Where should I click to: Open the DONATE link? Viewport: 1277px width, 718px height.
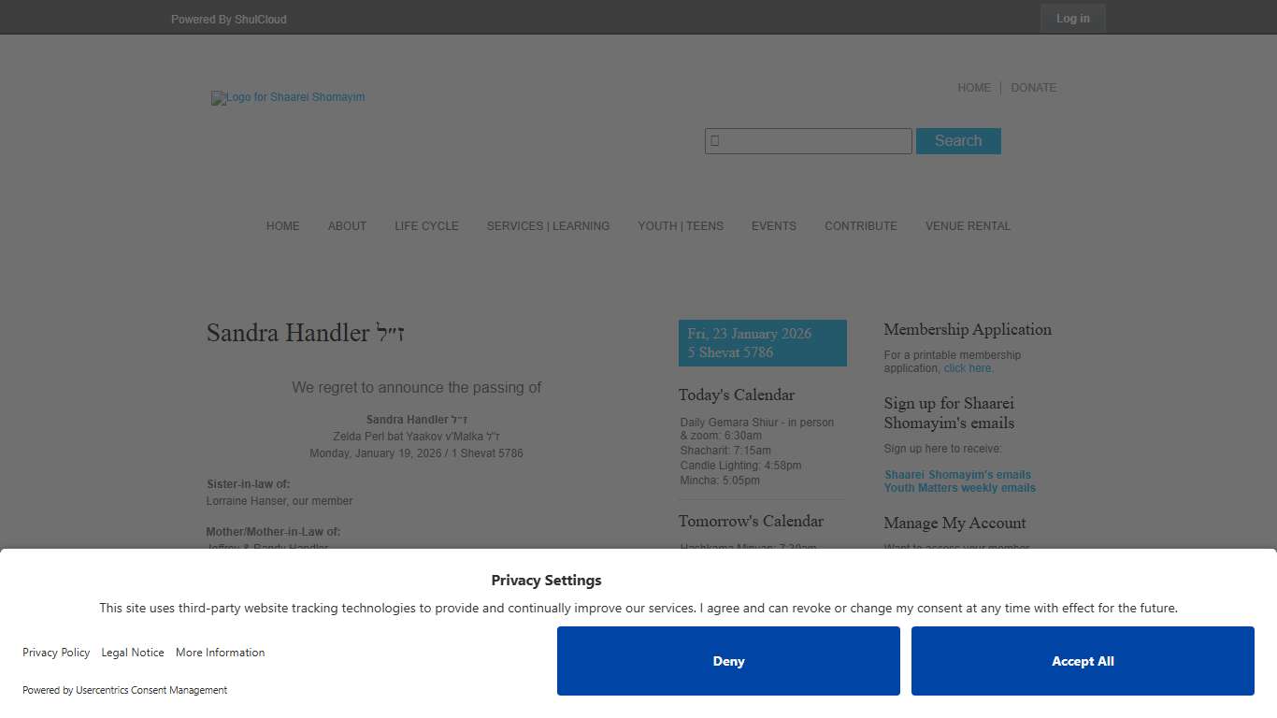pyautogui.click(x=1033, y=88)
